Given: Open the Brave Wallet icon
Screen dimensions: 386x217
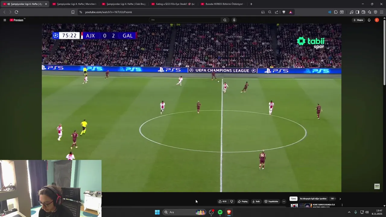Looking at the screenshot, I should point(363,12).
